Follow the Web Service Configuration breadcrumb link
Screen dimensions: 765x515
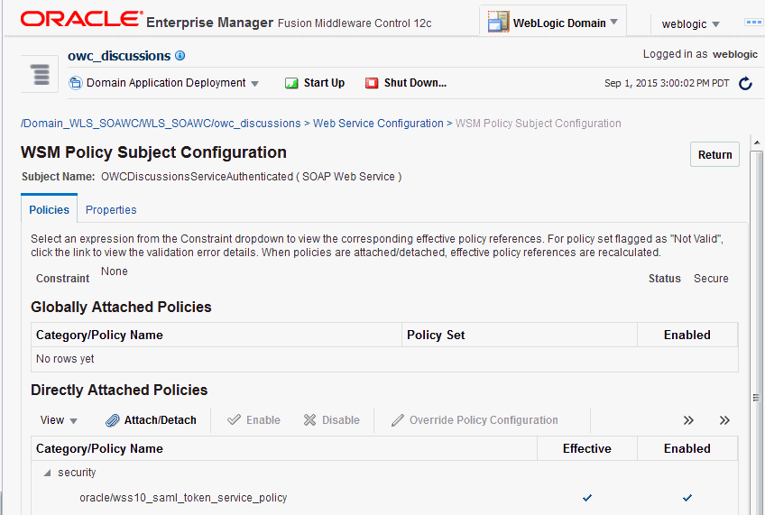(378, 124)
